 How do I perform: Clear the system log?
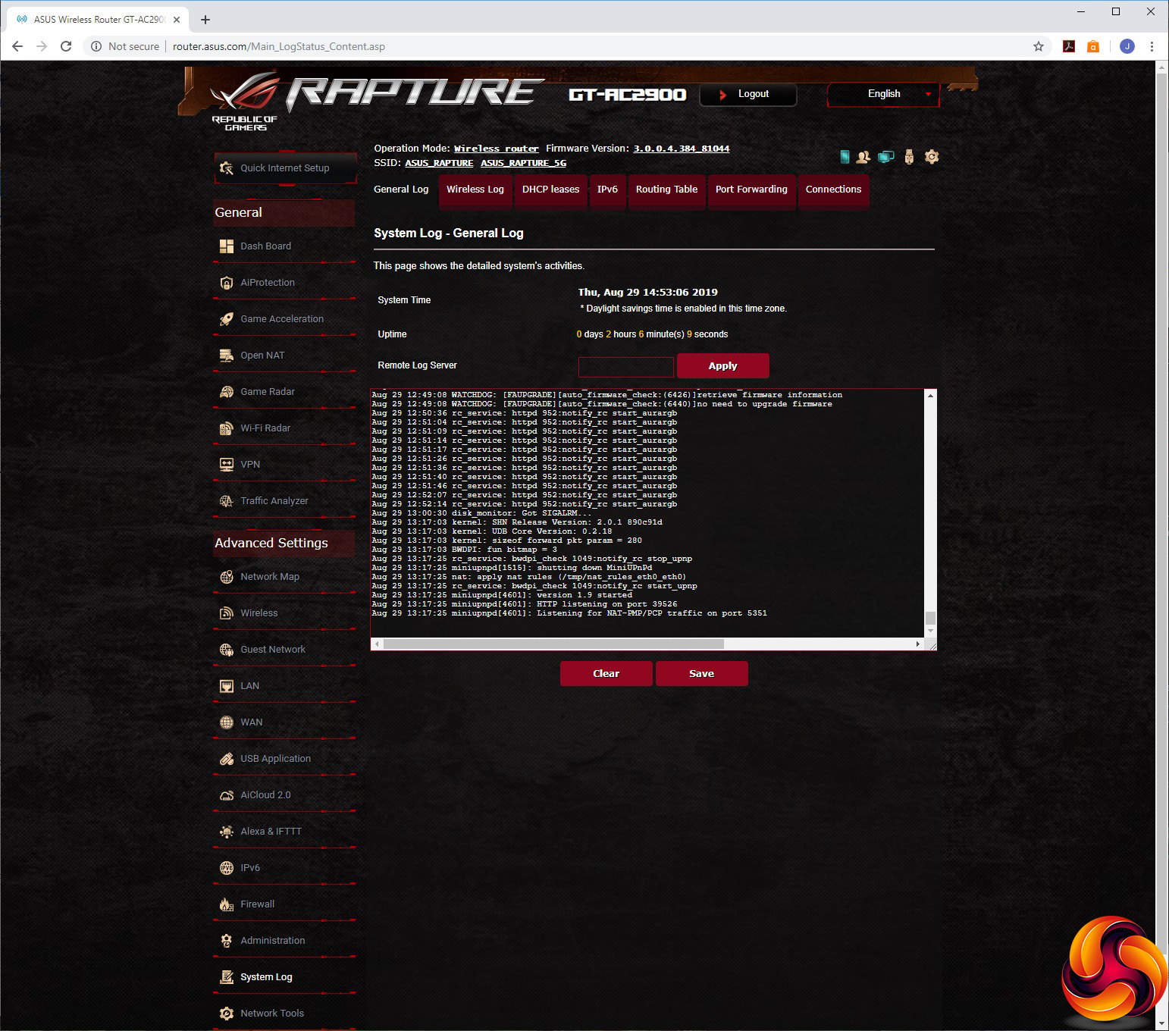coord(606,673)
